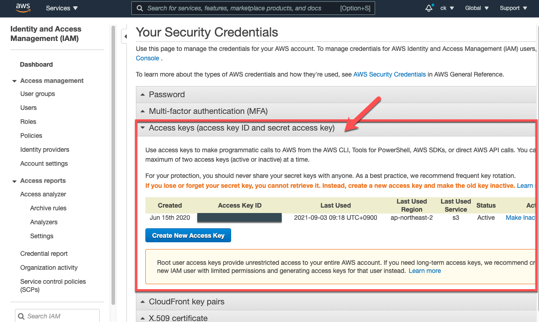Select Users in the sidebar
The image size is (539, 322).
pyautogui.click(x=28, y=108)
